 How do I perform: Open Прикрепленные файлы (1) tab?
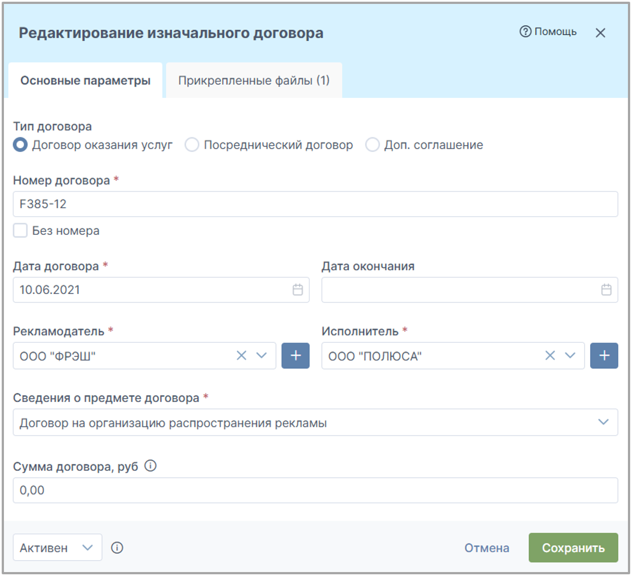click(x=254, y=81)
